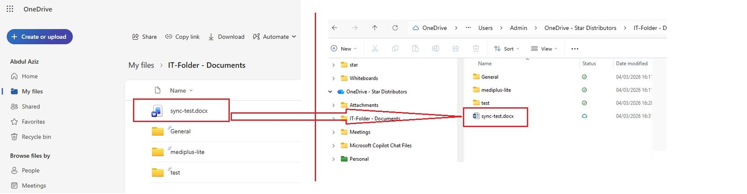The width and height of the screenshot is (747, 194).
Task: Open Recycle bin in OneDrive sidebar
Action: click(x=36, y=137)
